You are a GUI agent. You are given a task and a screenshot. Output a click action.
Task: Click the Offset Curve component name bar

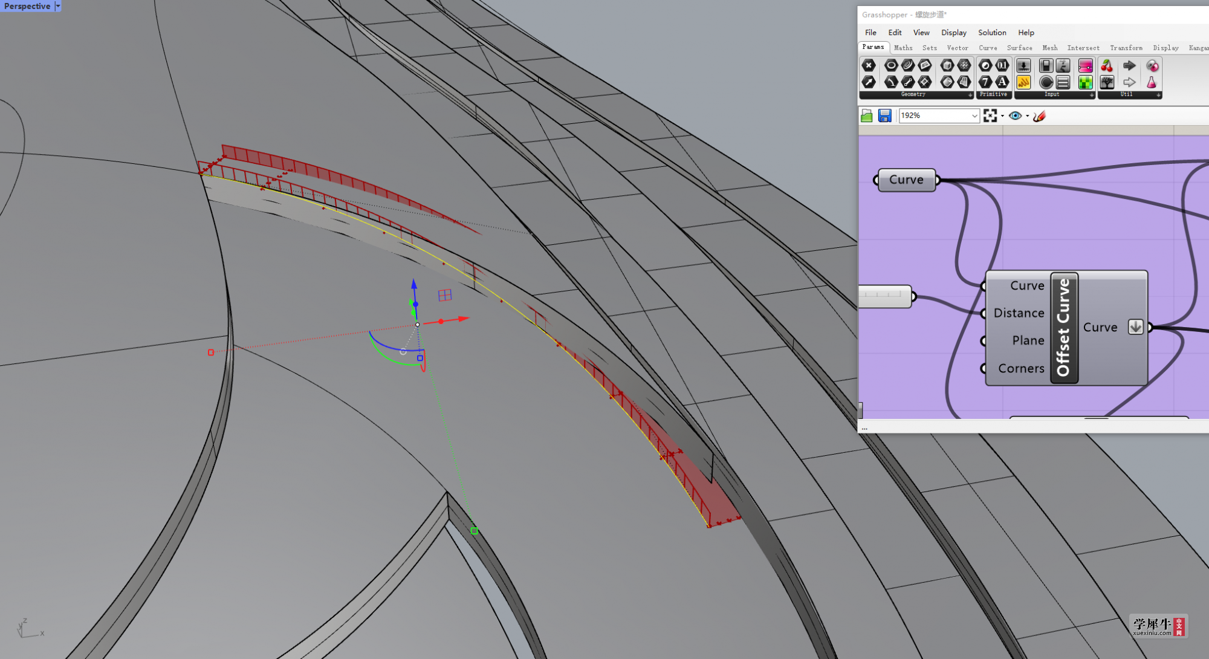click(1064, 327)
